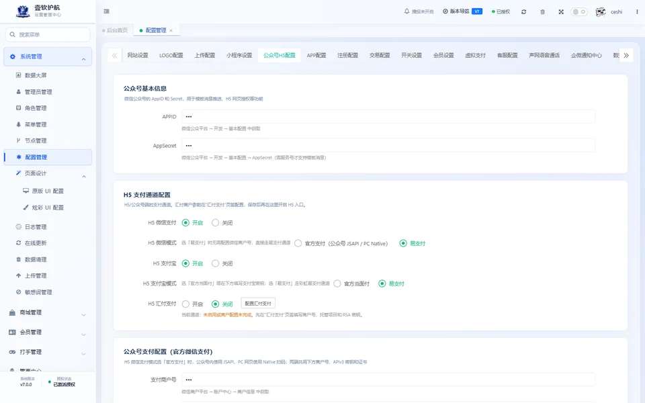The image size is (645, 403).
Task: Open the 声网语音通话 tab
Action: click(544, 55)
